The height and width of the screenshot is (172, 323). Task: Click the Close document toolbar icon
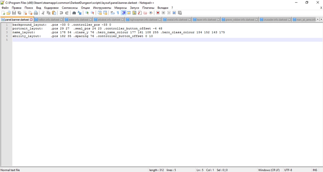(x=25, y=13)
